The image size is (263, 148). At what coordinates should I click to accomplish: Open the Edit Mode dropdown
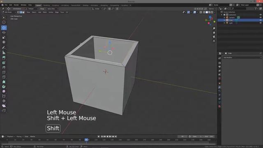9,12
